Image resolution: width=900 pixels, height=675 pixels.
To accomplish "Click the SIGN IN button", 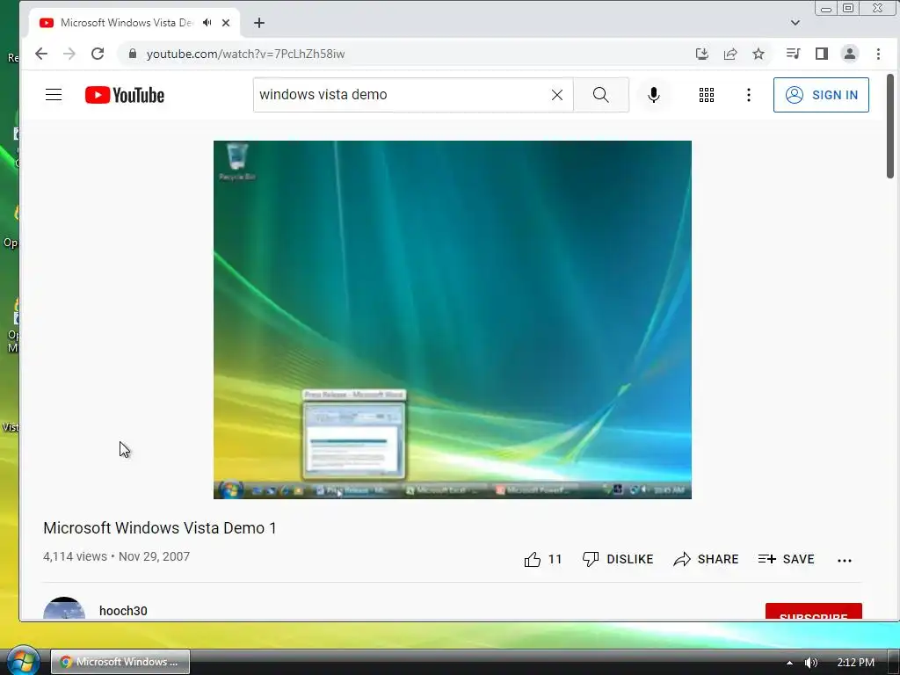I will 821,95.
